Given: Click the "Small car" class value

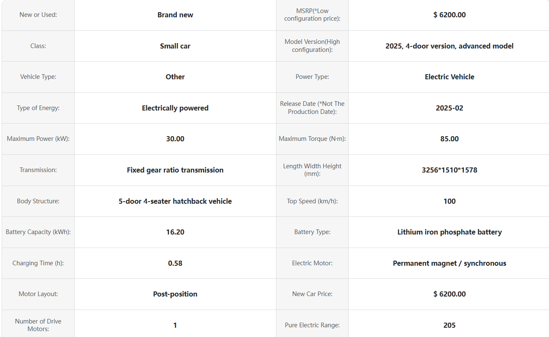Looking at the screenshot, I should point(175,46).
